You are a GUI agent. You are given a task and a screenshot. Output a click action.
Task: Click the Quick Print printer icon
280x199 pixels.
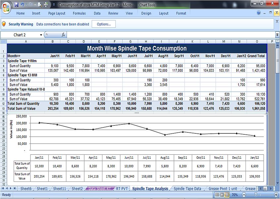[x=46, y=5]
